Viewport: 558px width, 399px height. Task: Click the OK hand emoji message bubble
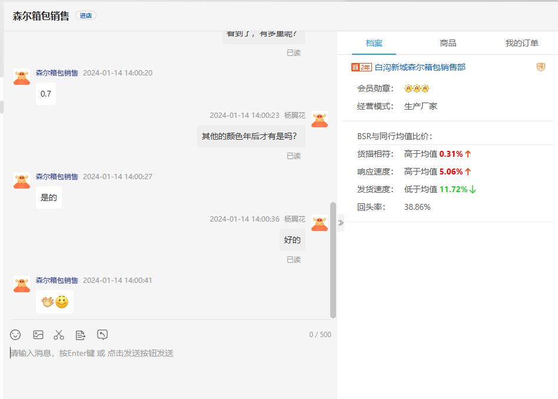[55, 302]
